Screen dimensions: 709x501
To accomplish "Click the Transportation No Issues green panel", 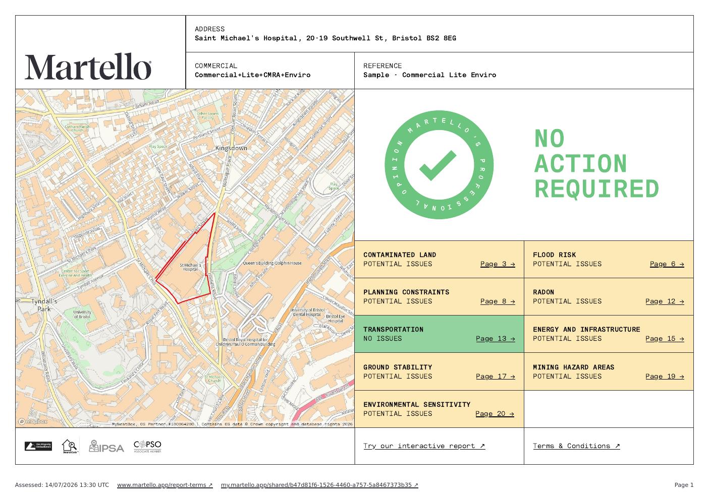I will tap(439, 334).
